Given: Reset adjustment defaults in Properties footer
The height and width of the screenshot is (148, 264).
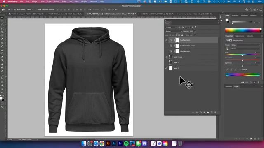Looking at the screenshot, I should tap(251, 82).
